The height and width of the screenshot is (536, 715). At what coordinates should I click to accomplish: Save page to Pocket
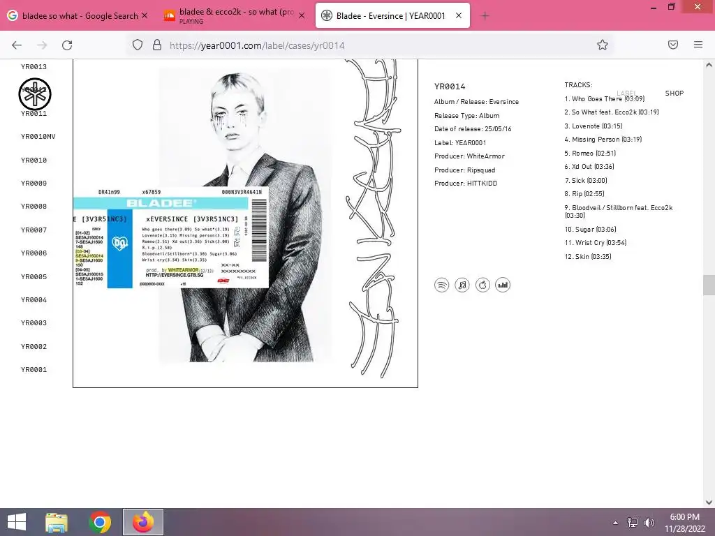(673, 45)
